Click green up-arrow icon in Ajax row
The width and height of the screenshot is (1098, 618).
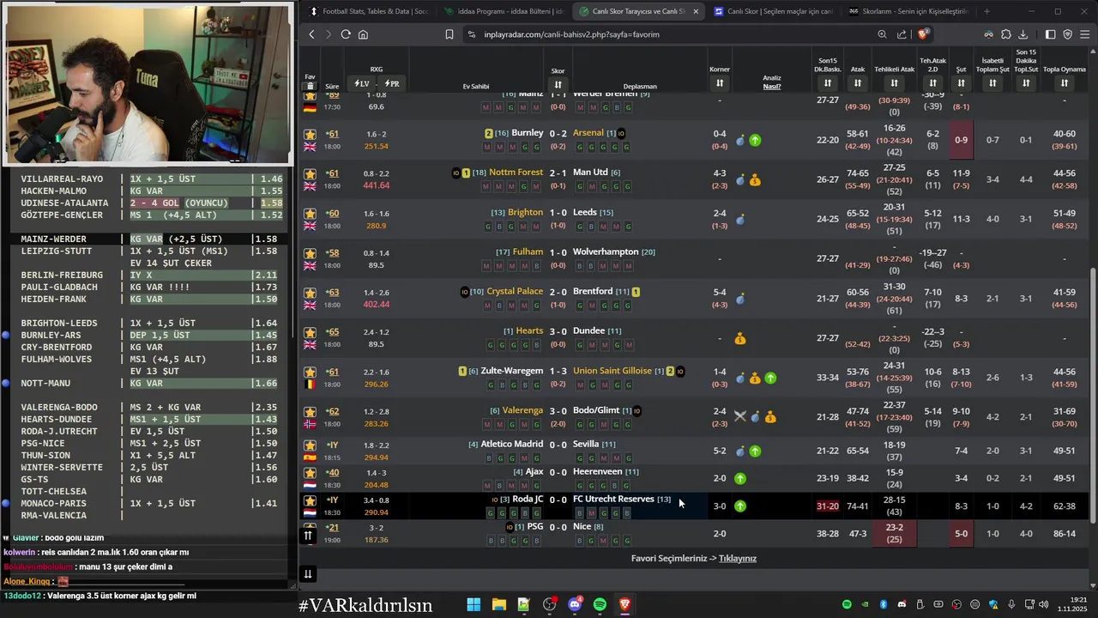[740, 478]
